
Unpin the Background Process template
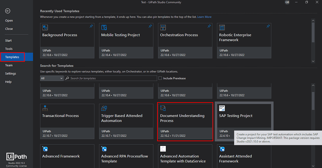click(91, 26)
